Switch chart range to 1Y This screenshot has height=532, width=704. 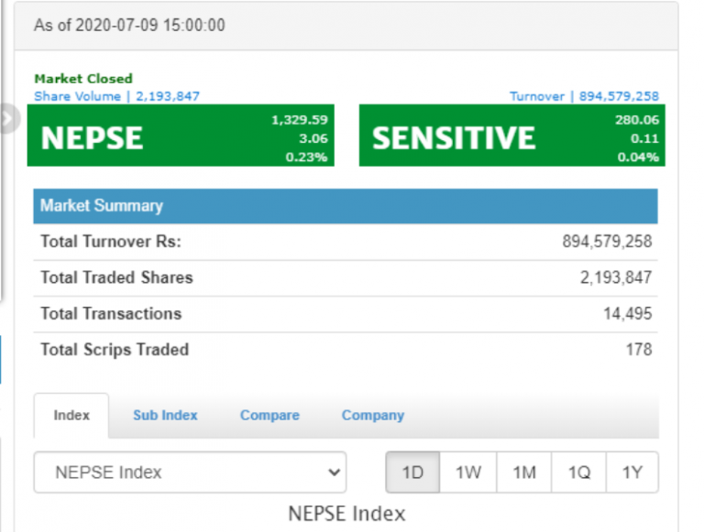click(632, 472)
